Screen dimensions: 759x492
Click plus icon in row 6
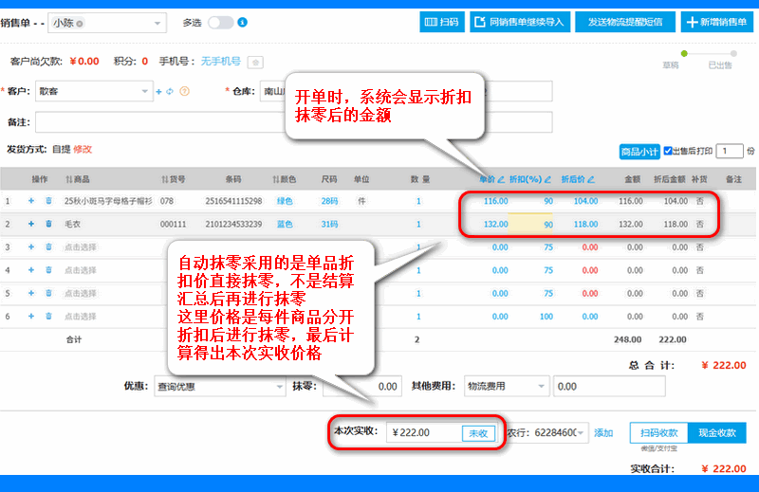coord(31,317)
